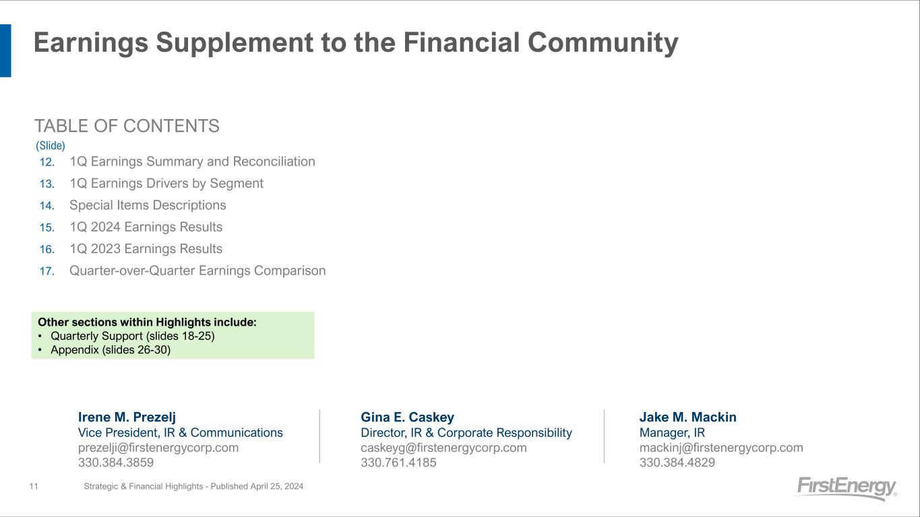920x517 pixels.
Task: Click the Appendix slides 26-30 bullet
Action: (x=111, y=350)
